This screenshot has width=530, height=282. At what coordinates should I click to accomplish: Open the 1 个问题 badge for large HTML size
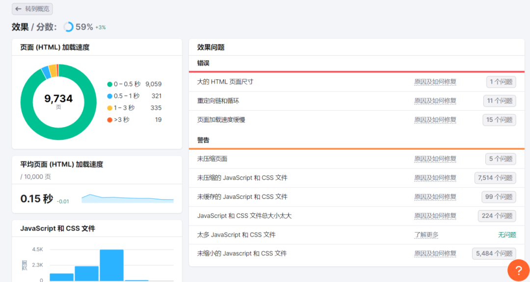tap(501, 82)
